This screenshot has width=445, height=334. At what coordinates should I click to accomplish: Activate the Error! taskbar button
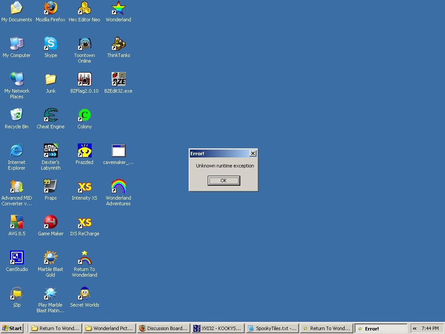pyautogui.click(x=381, y=328)
